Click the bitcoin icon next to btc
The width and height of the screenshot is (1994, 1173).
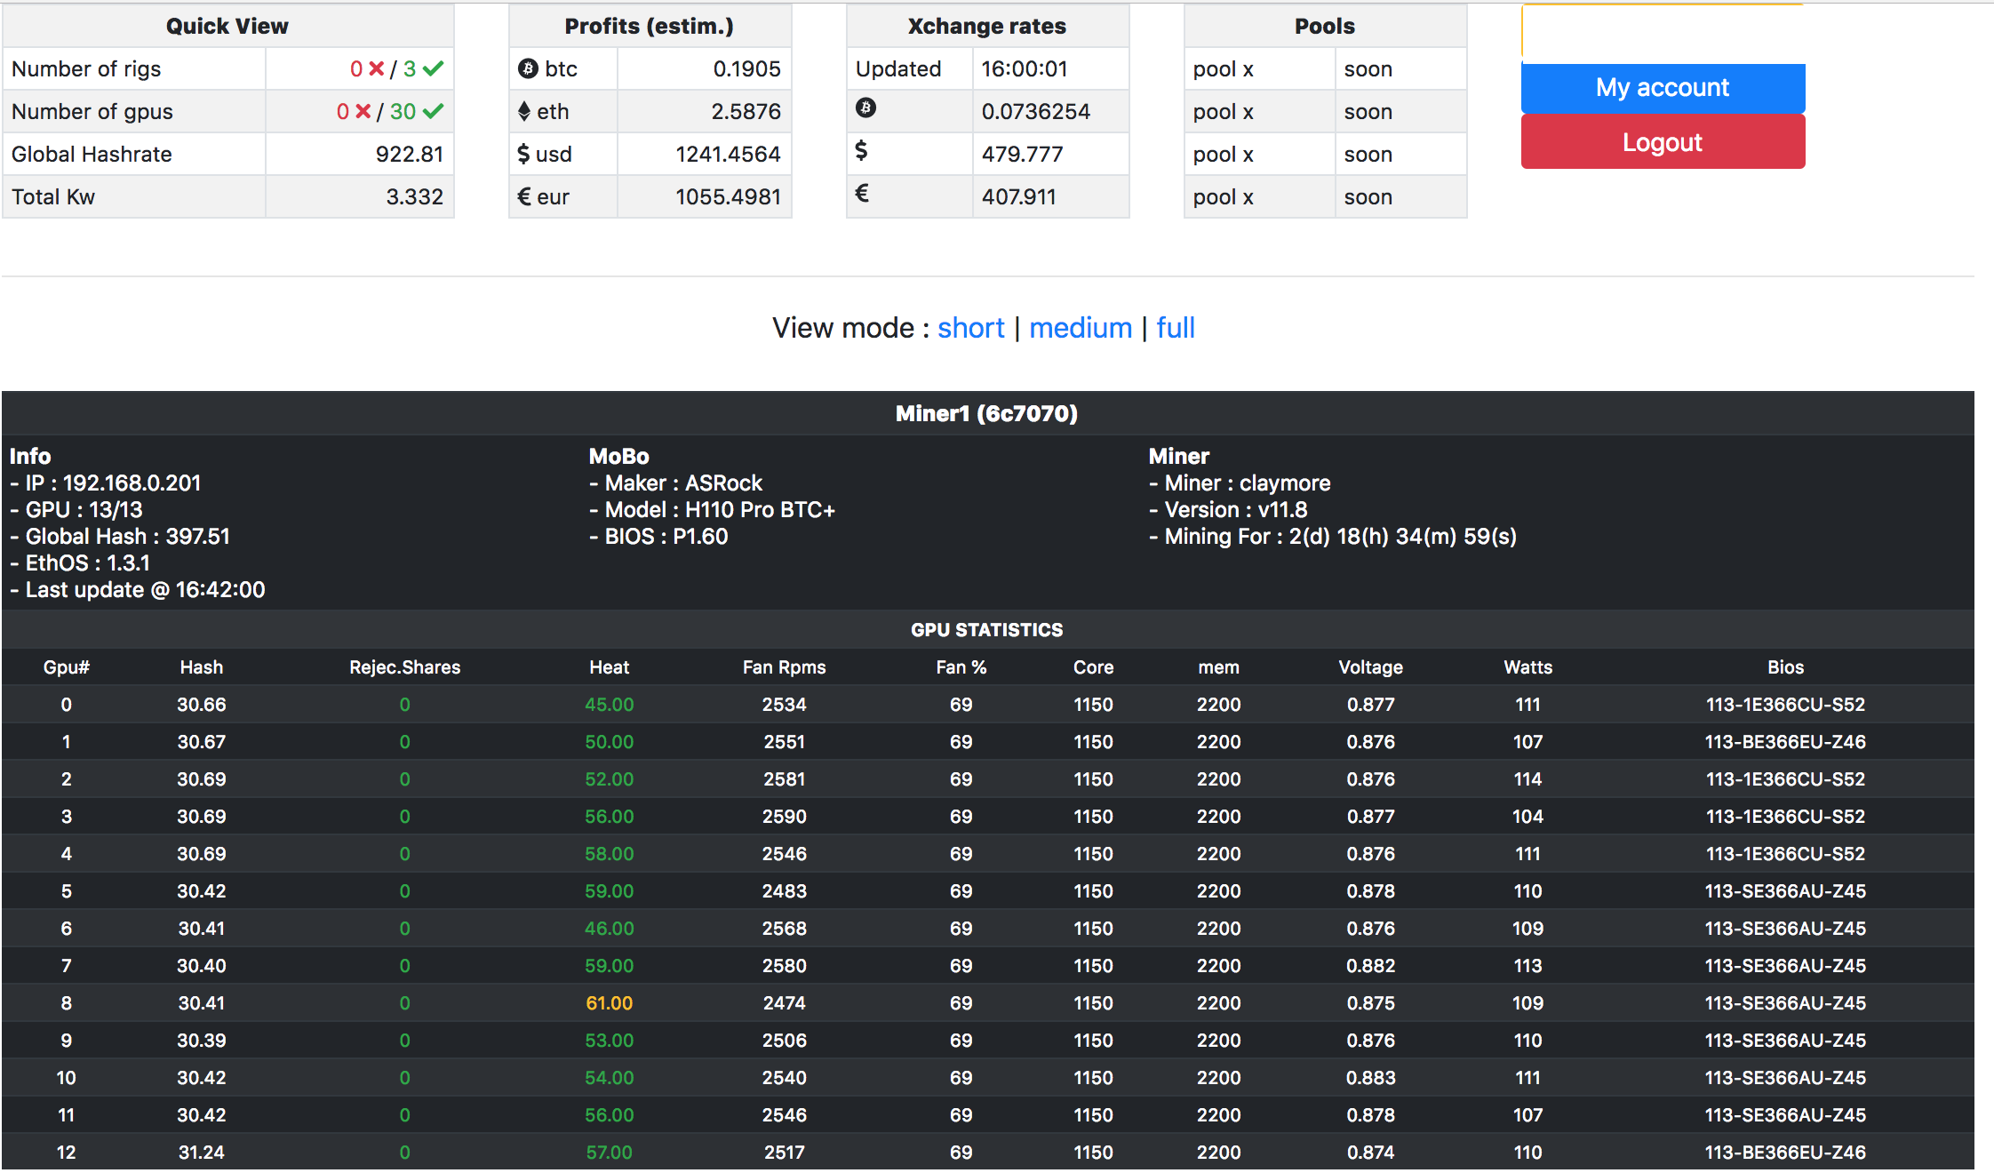528,68
